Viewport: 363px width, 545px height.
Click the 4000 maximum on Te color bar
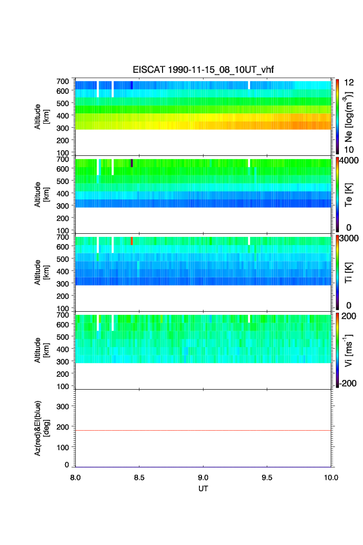[x=349, y=160]
